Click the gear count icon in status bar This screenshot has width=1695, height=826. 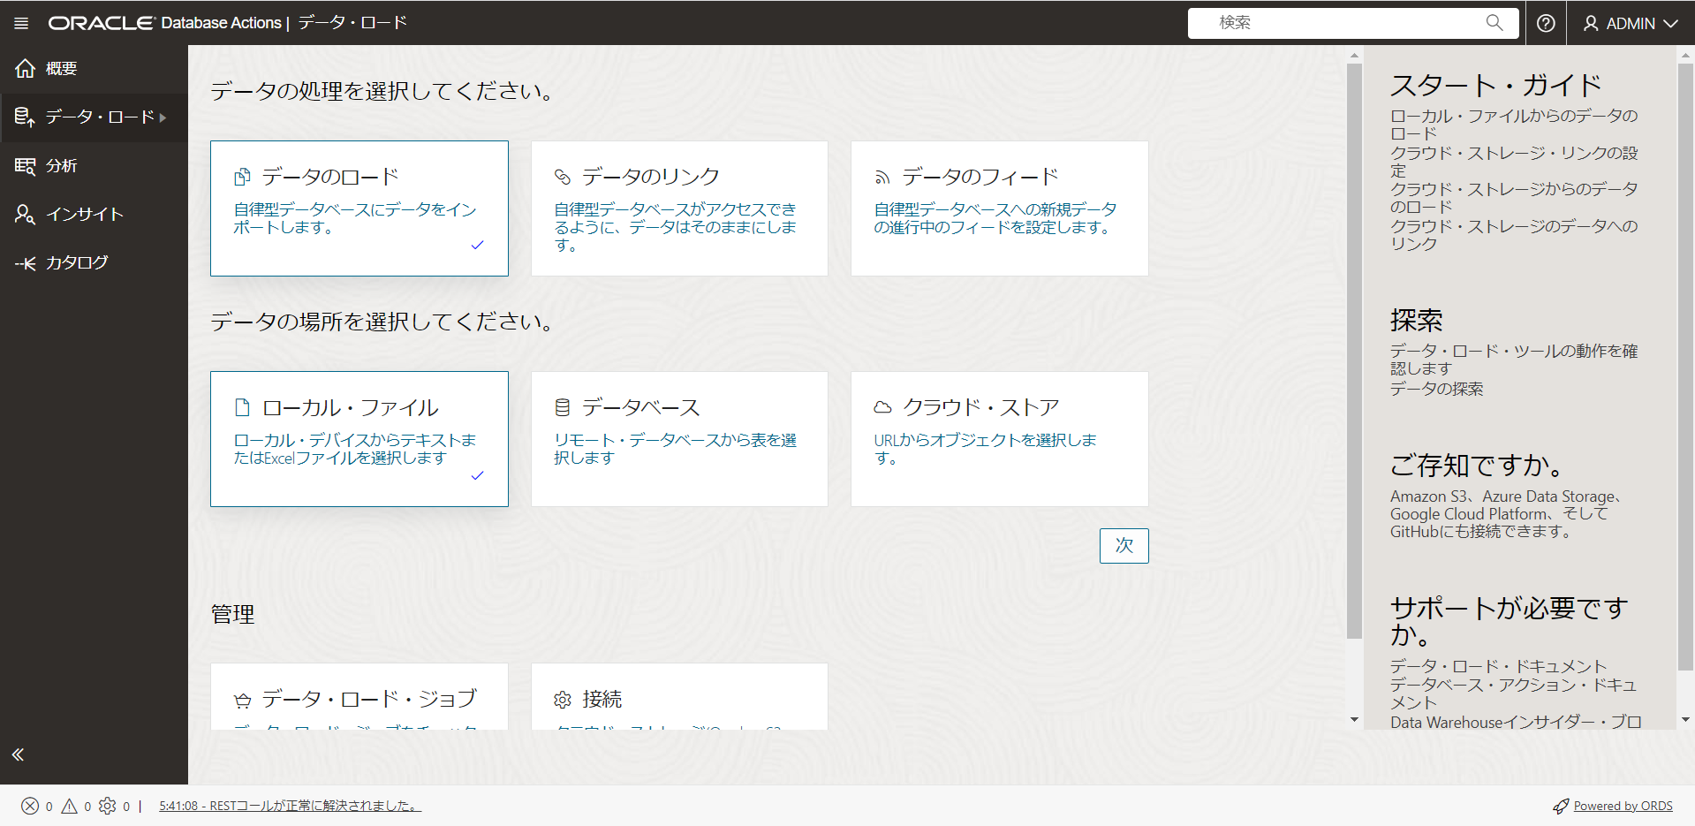click(109, 805)
